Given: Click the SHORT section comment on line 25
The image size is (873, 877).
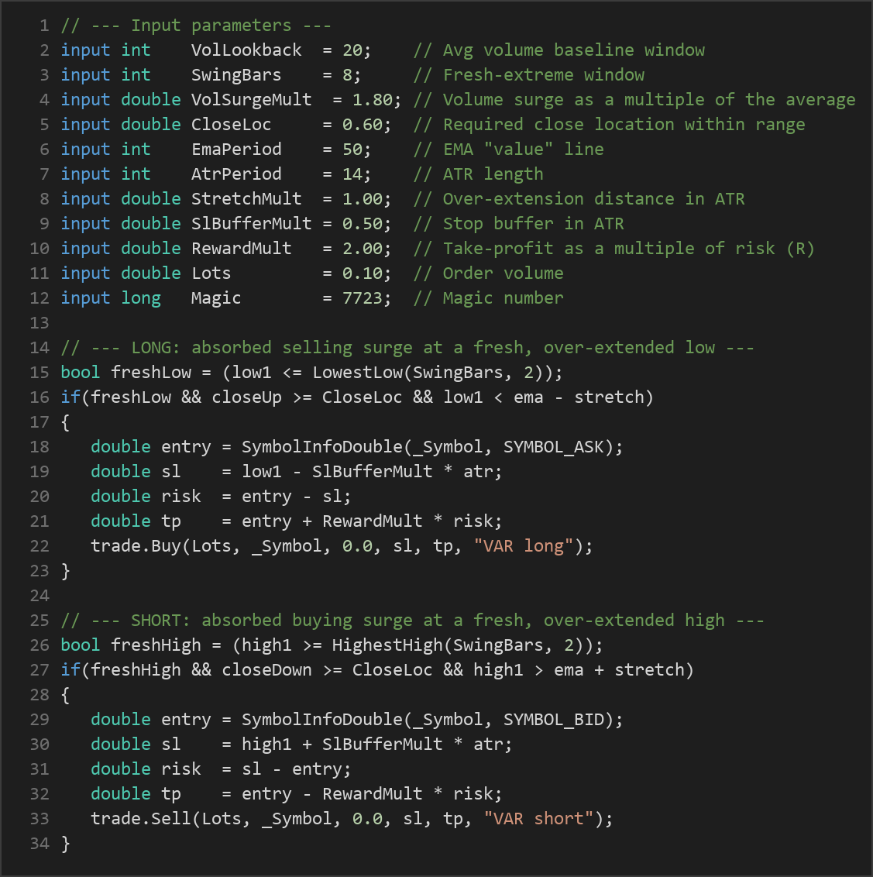Looking at the screenshot, I should click(412, 621).
